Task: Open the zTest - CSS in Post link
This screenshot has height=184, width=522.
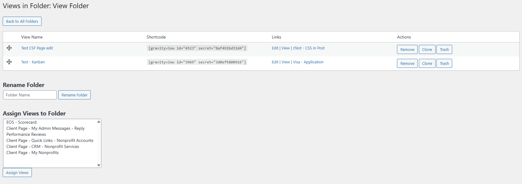Action: click(x=309, y=48)
